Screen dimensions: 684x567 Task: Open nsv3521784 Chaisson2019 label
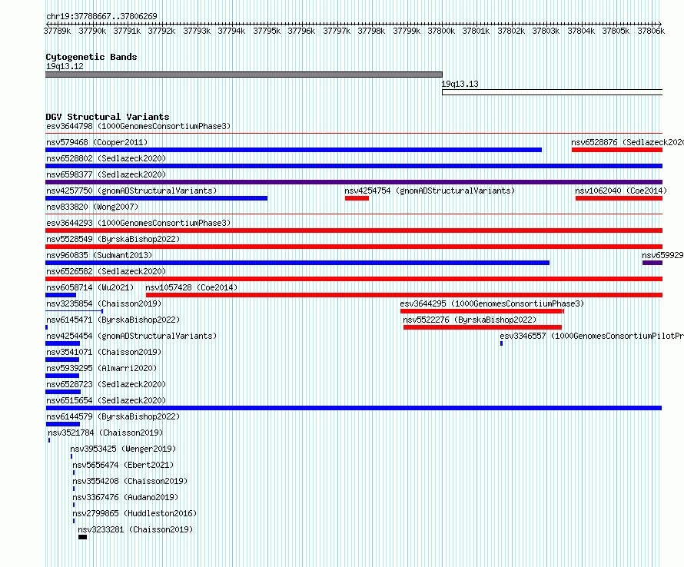pyautogui.click(x=105, y=433)
